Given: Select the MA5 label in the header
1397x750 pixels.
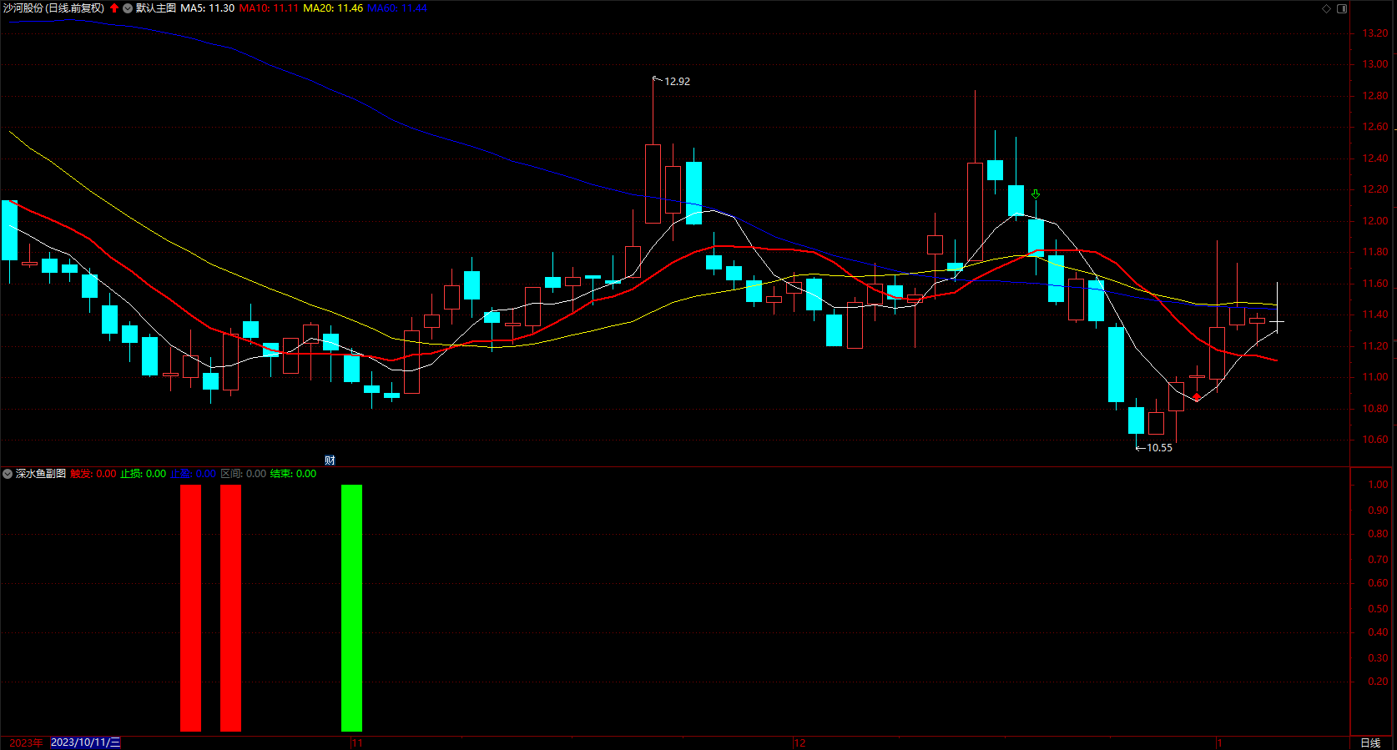Looking at the screenshot, I should pyautogui.click(x=207, y=8).
